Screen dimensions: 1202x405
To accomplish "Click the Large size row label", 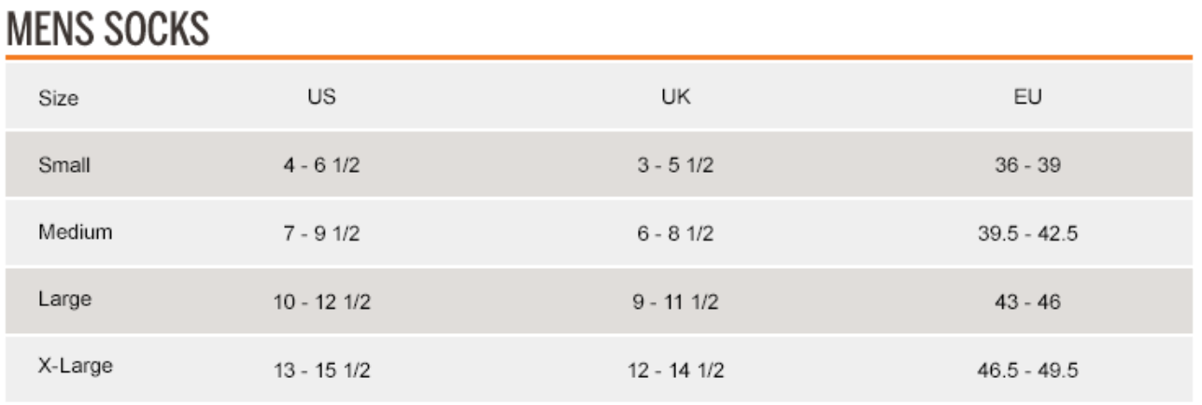I will [64, 300].
